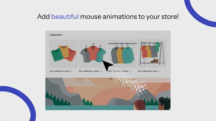Image resolution: width=216 pixels, height=121 pixels.
Task: Open the sweaters on rail collection thumbnail
Action: (122, 54)
